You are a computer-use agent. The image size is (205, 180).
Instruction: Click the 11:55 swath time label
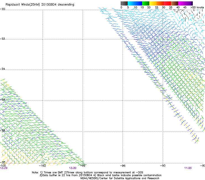pyautogui.click(x=188, y=168)
